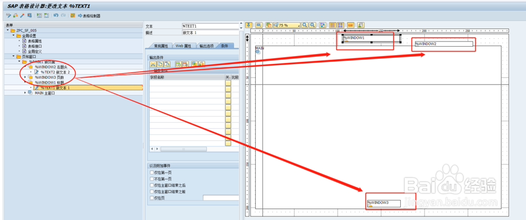Collapse the 全局设置 folder
This screenshot has width=526, height=220.
[x=14, y=35]
